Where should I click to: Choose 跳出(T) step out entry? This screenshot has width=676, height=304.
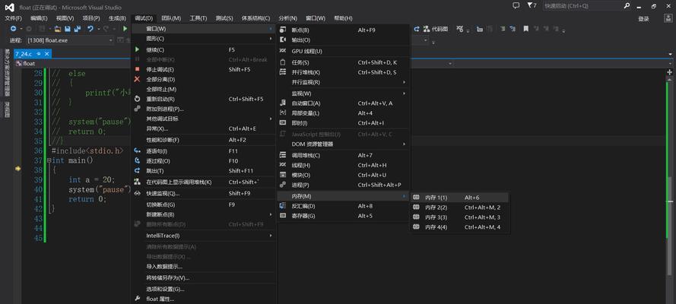(x=203, y=171)
